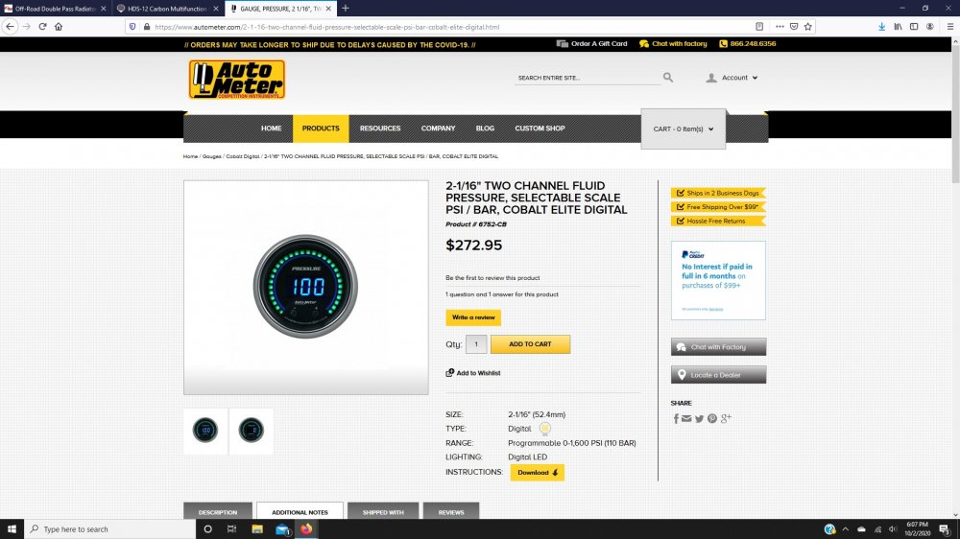Select the second product thumbnail image

(252, 431)
